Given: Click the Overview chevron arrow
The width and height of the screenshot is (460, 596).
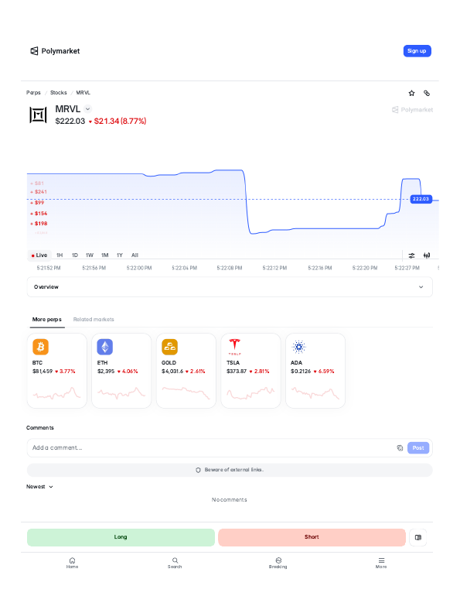Looking at the screenshot, I should click(x=421, y=287).
